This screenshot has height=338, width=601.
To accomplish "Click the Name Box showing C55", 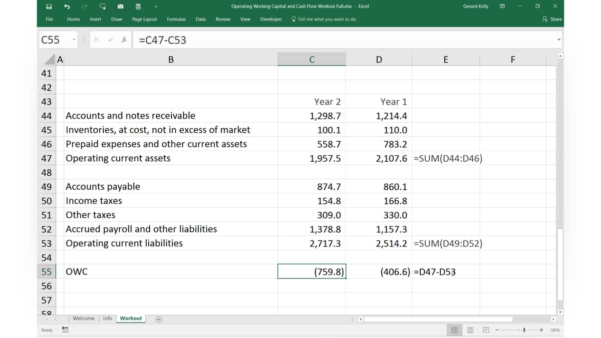I will pyautogui.click(x=55, y=40).
